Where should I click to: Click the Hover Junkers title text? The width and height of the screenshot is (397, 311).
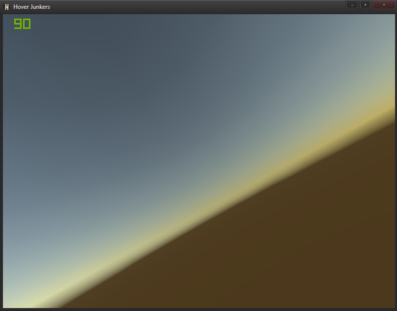pos(32,7)
